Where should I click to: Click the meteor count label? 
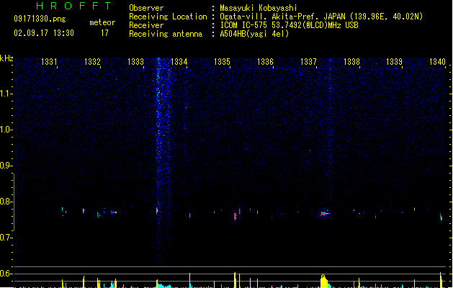(x=102, y=22)
